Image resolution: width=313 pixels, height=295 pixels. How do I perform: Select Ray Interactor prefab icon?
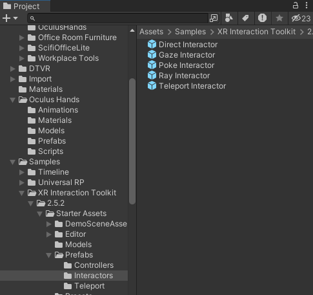click(152, 76)
